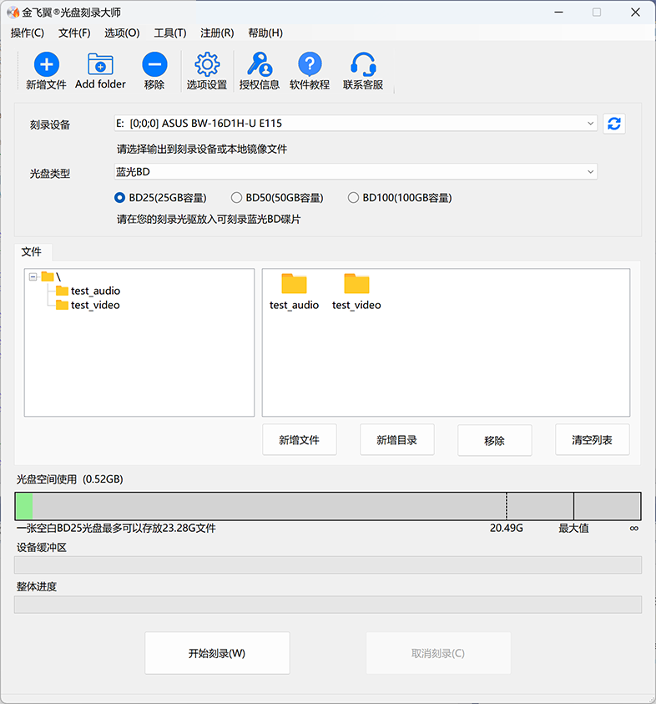Open the 选项(O) menu
This screenshot has height=704, width=656.
click(x=122, y=33)
